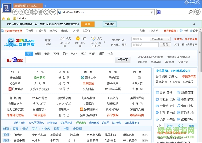
Task: Expand the 标准版 version dropdown
Action: [154, 31]
